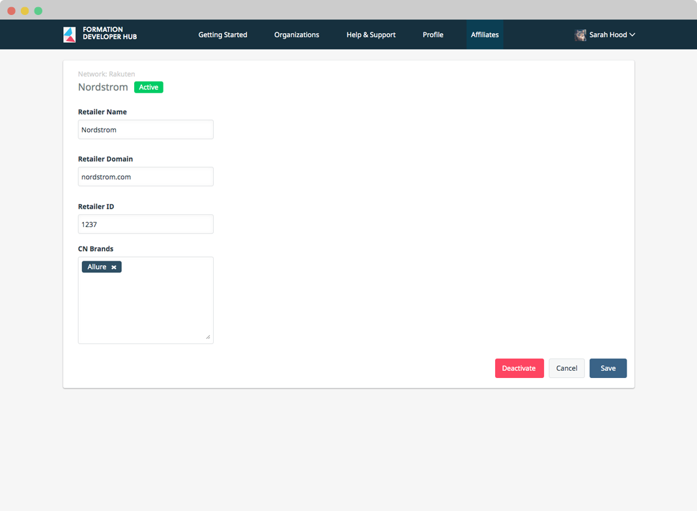Click the Active status badge

(x=149, y=87)
